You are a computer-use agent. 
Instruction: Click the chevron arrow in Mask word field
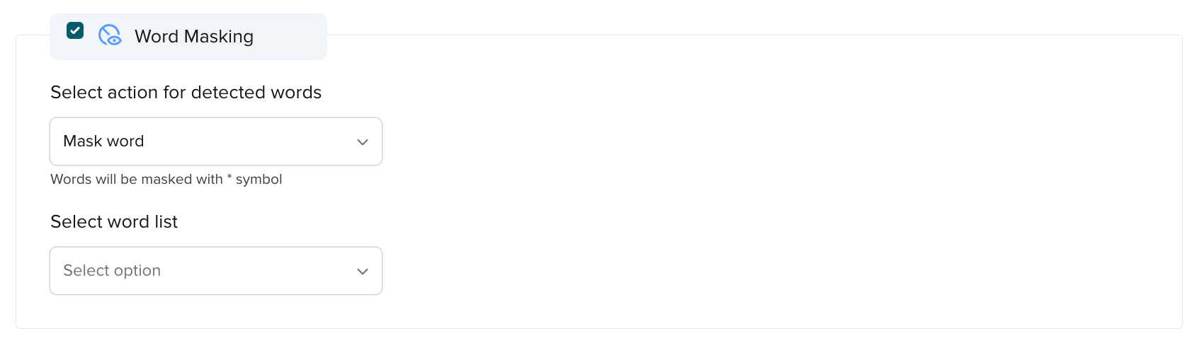363,142
